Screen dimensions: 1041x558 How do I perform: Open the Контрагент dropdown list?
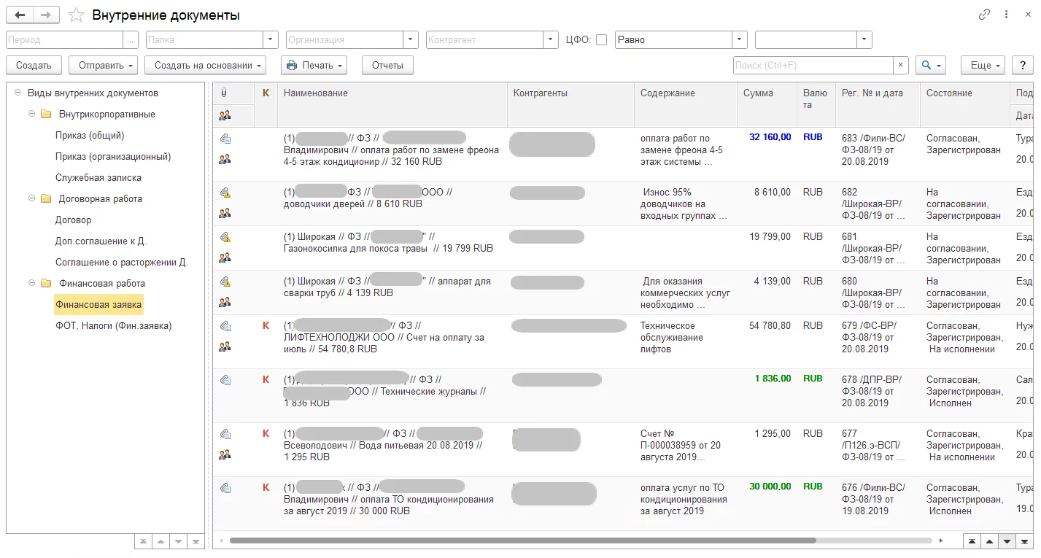pos(552,40)
